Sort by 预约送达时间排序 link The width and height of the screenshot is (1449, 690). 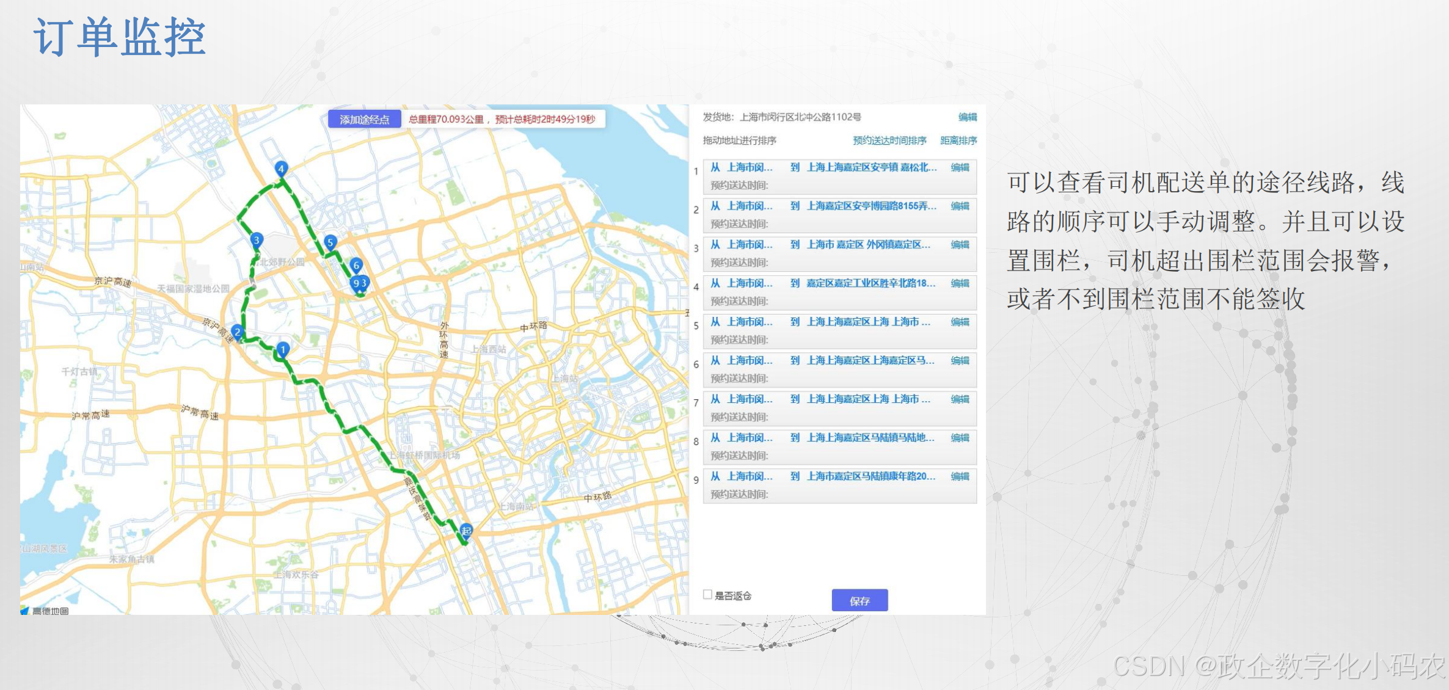(889, 140)
